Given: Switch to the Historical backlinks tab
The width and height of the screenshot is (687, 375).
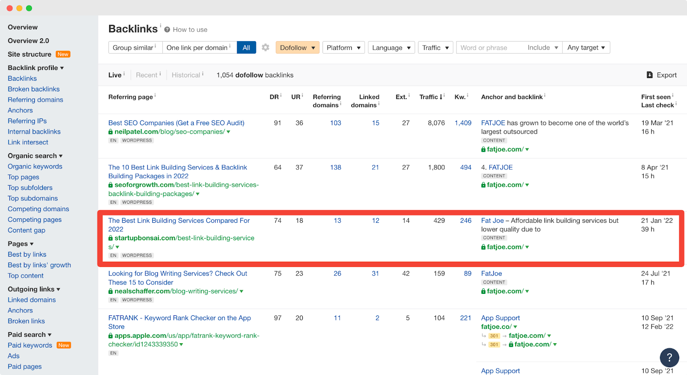Looking at the screenshot, I should (186, 75).
